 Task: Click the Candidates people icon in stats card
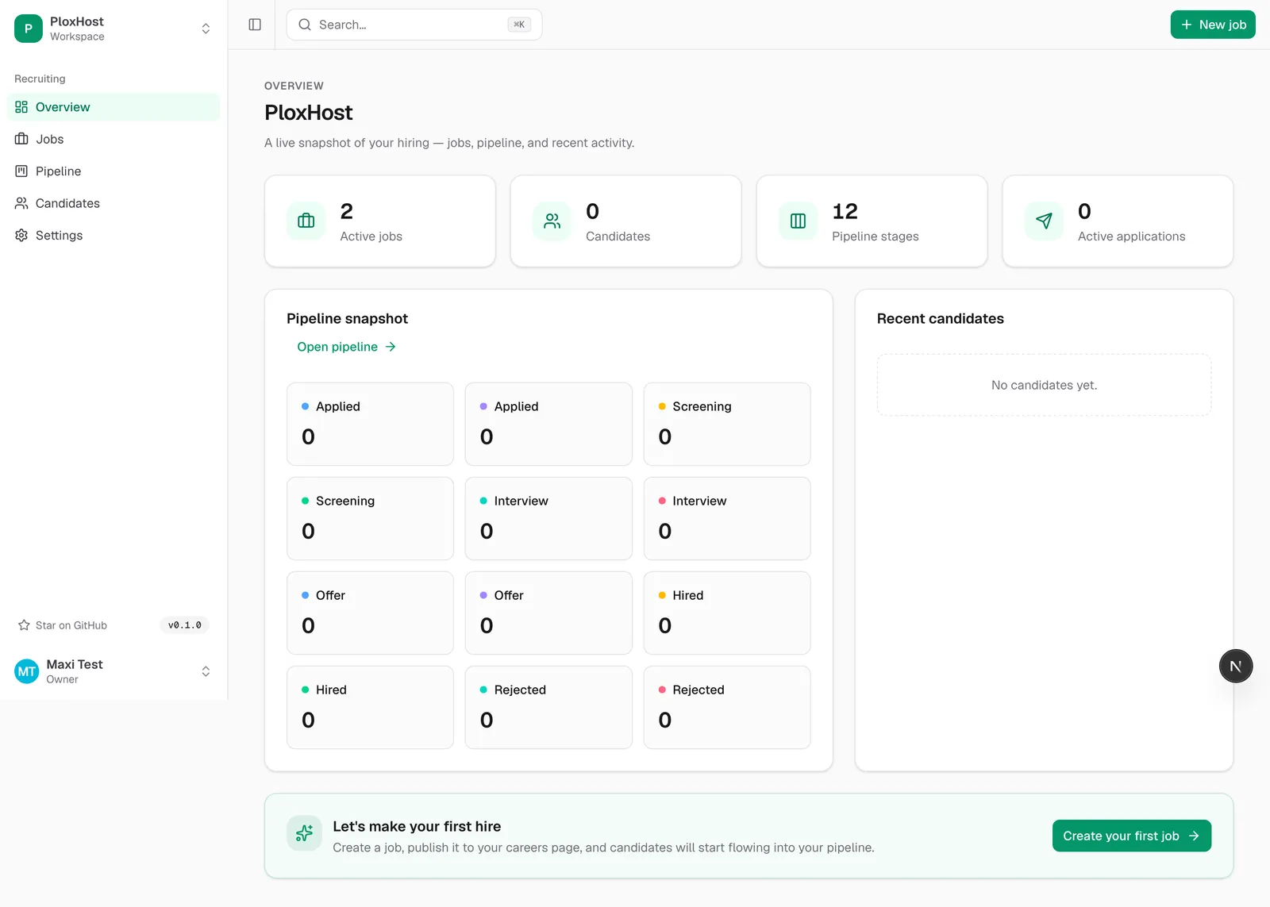pyautogui.click(x=552, y=221)
